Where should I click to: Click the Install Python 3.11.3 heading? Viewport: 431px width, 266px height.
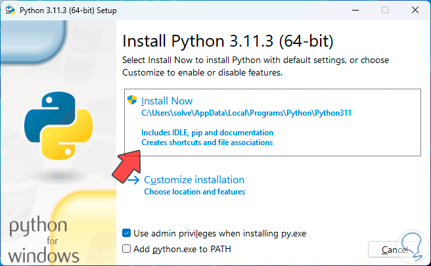coord(228,41)
